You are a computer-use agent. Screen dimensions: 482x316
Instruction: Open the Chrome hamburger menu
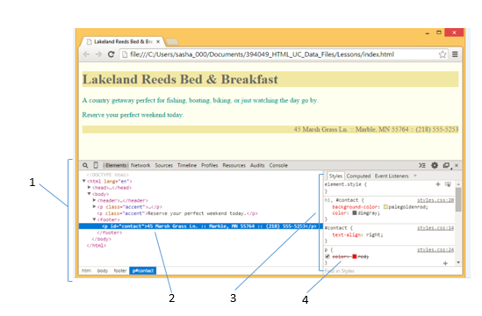(455, 54)
